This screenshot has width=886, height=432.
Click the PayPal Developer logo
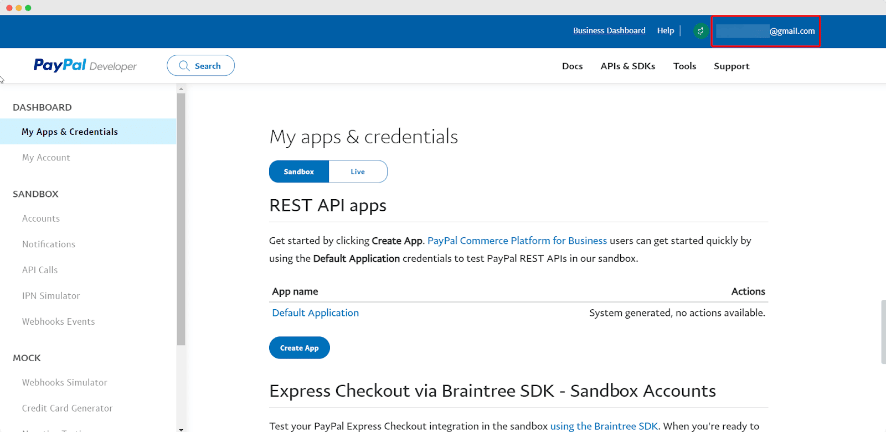tap(85, 66)
